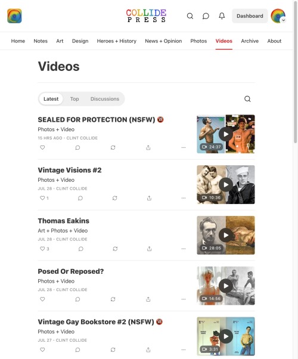
Task: Open the search icon in the header
Action: click(x=190, y=16)
